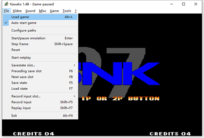Expand the Record input slot submenu
This screenshot has width=204, height=138.
(40, 96)
